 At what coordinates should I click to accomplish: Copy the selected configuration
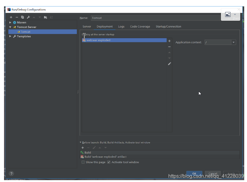click(23, 17)
